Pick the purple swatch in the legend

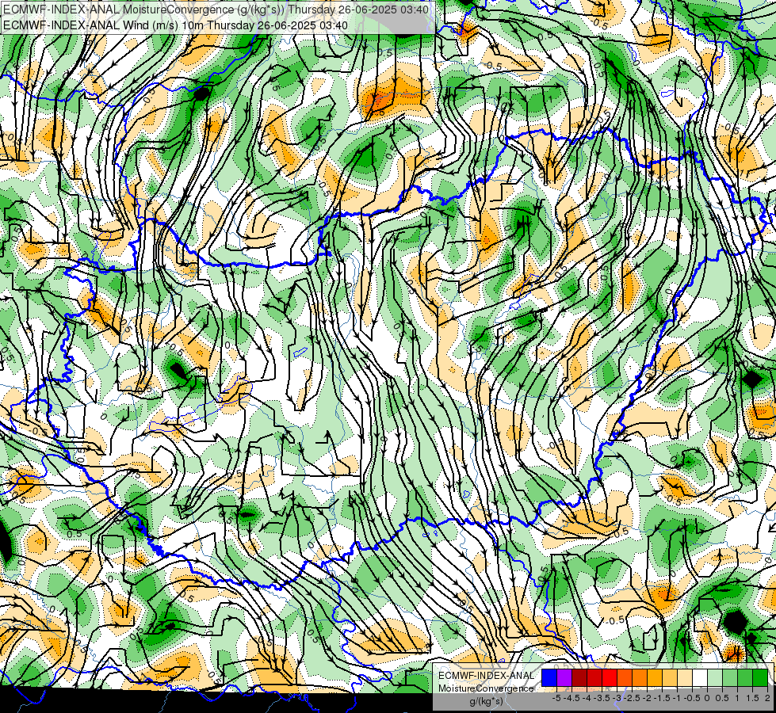(x=564, y=677)
